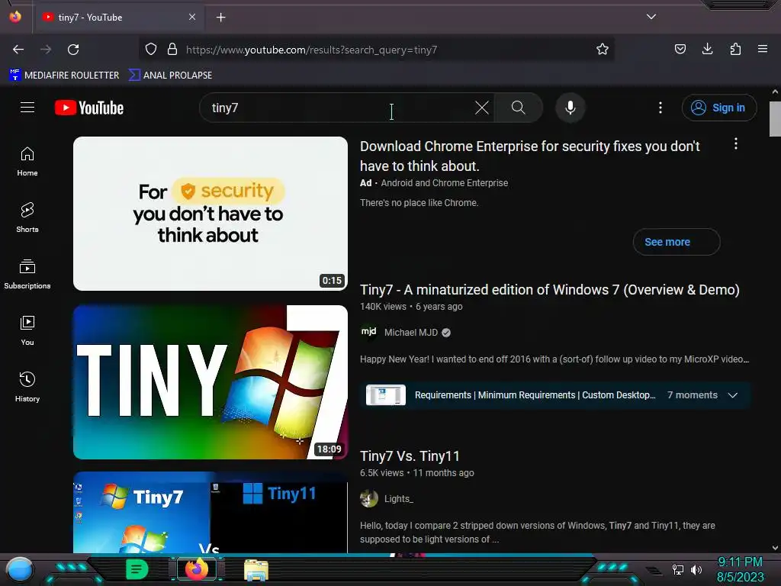Bookmark this page with the star
781x586 pixels.
tap(603, 50)
